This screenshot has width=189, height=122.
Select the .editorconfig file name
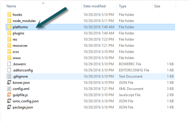[x=23, y=70]
